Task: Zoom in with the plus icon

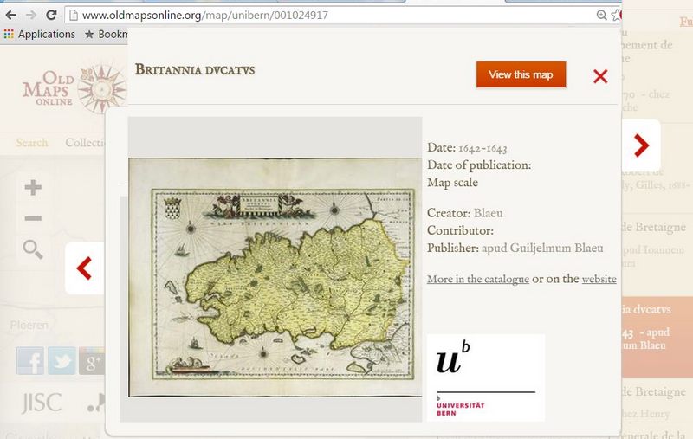Action: click(x=33, y=188)
